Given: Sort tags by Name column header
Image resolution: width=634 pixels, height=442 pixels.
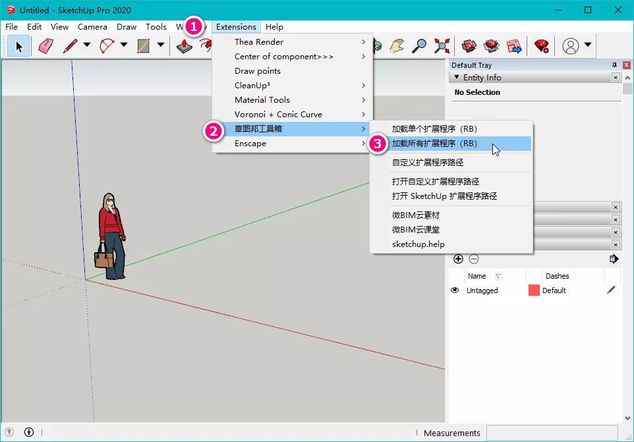Looking at the screenshot, I should 476,276.
